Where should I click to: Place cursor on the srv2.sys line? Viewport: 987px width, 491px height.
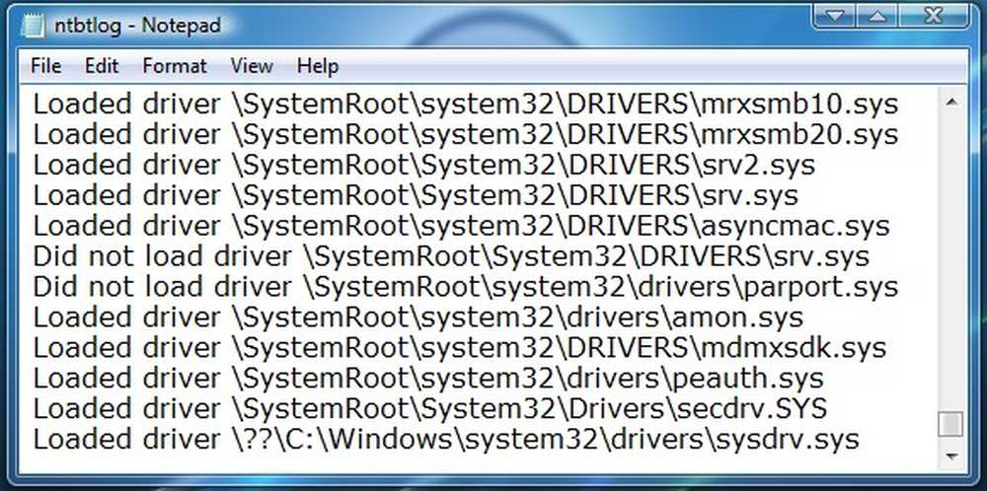(423, 165)
